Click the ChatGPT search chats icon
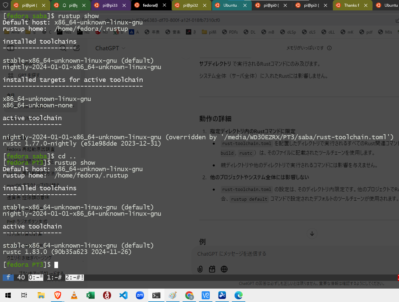This screenshot has width=399, height=302. click(x=63, y=48)
